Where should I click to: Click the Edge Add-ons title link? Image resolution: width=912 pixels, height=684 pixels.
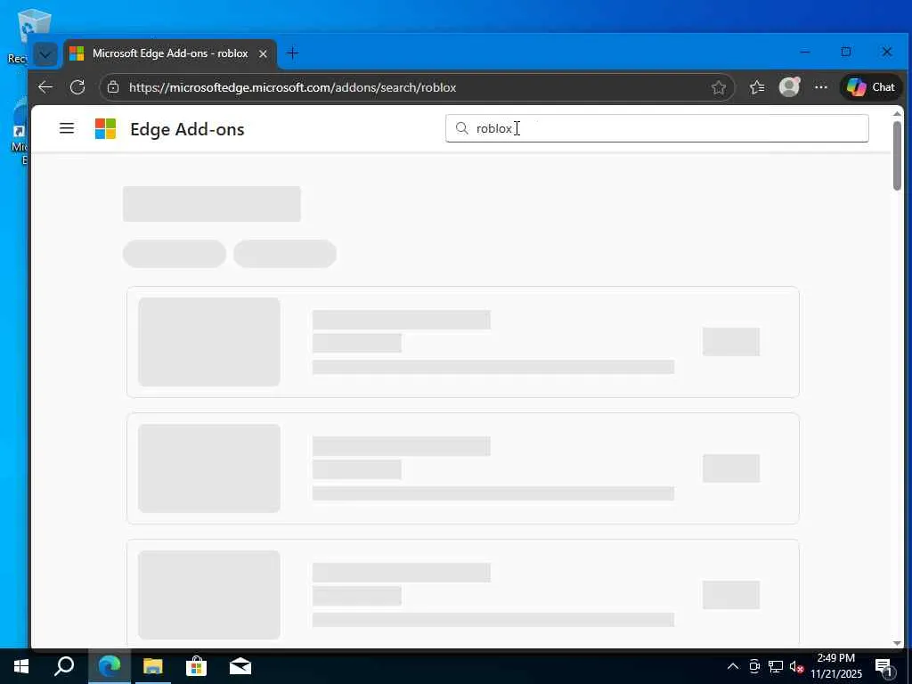(187, 129)
